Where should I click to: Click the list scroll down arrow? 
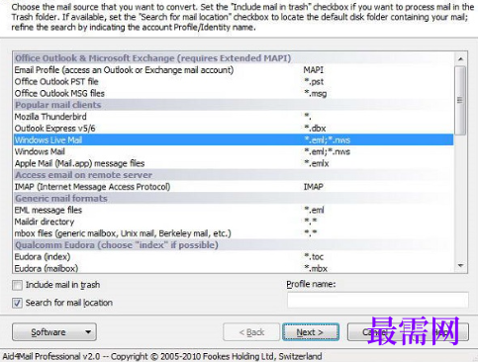[x=460, y=266]
